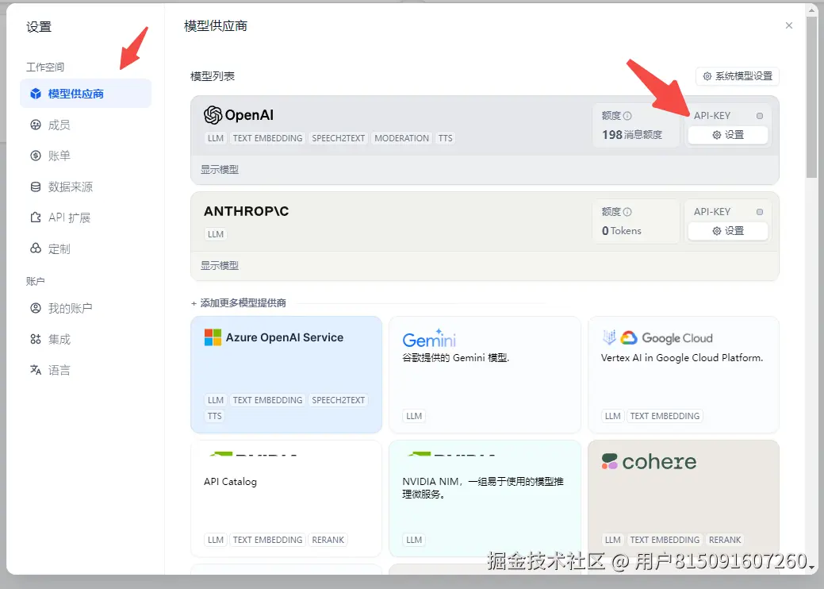Click the Google Cloud logo

[657, 337]
